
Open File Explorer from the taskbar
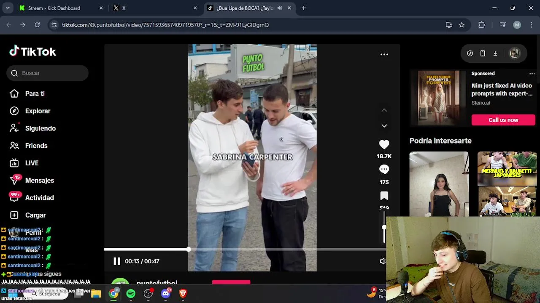96,294
